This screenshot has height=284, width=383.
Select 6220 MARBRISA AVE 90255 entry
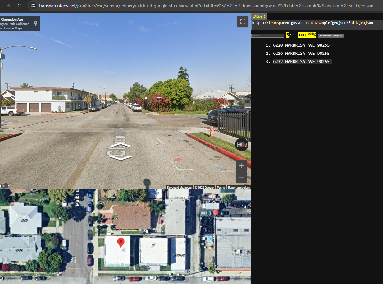point(301,45)
